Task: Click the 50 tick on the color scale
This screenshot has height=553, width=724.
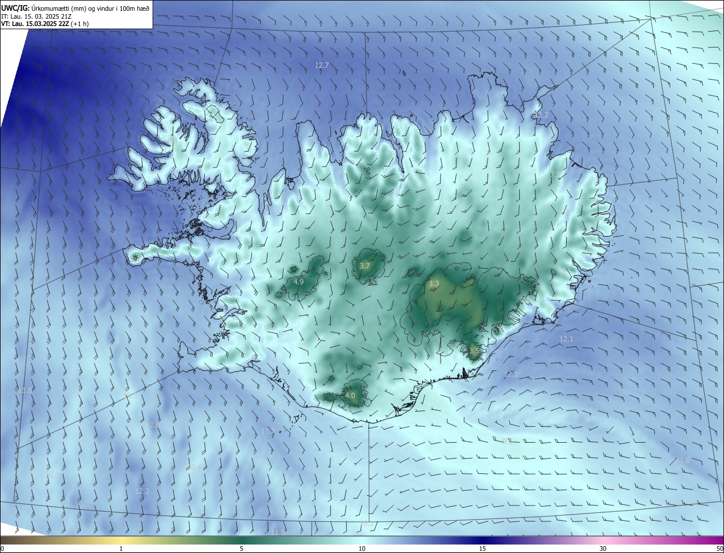Action: point(719,548)
